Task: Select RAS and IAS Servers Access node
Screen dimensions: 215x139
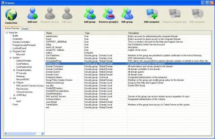Action: pyautogui.click(x=30, y=86)
